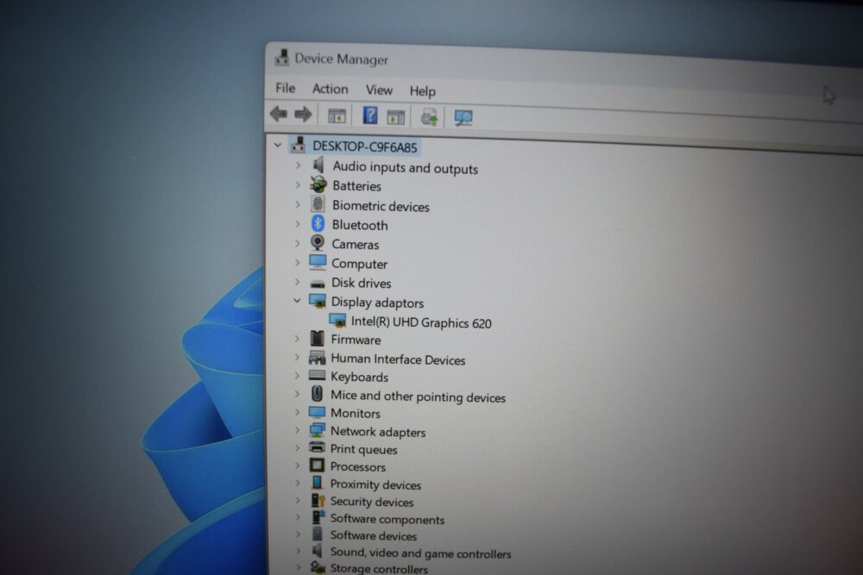Open the Help menu
Viewport: 863px width, 575px height.
[423, 91]
